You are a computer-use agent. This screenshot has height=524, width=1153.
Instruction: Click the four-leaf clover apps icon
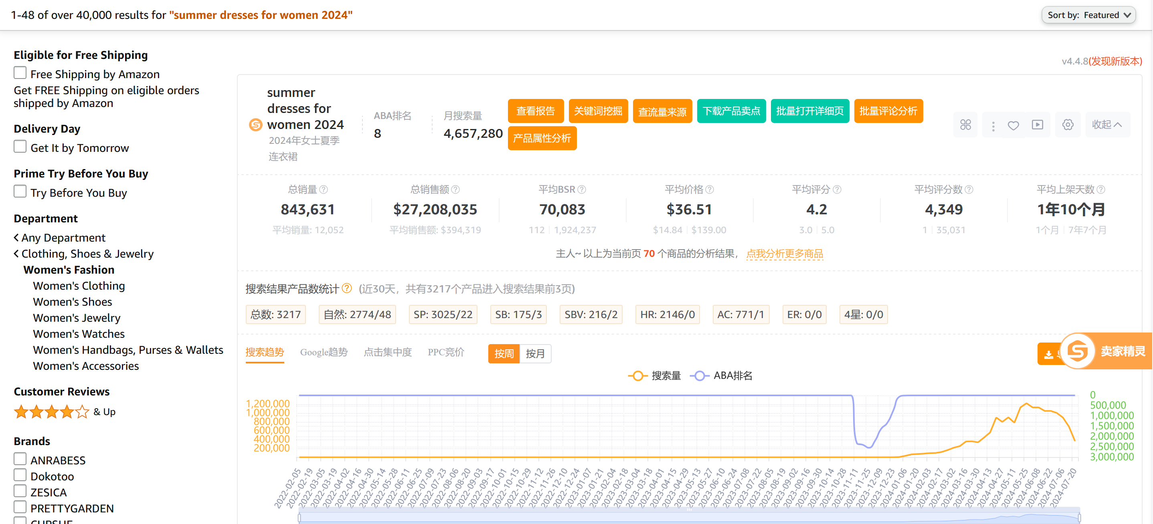click(x=965, y=125)
